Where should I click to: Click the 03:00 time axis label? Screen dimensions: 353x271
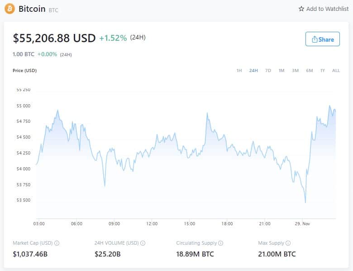point(39,224)
